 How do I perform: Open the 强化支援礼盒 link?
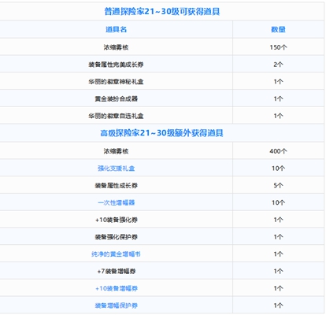[116, 169]
